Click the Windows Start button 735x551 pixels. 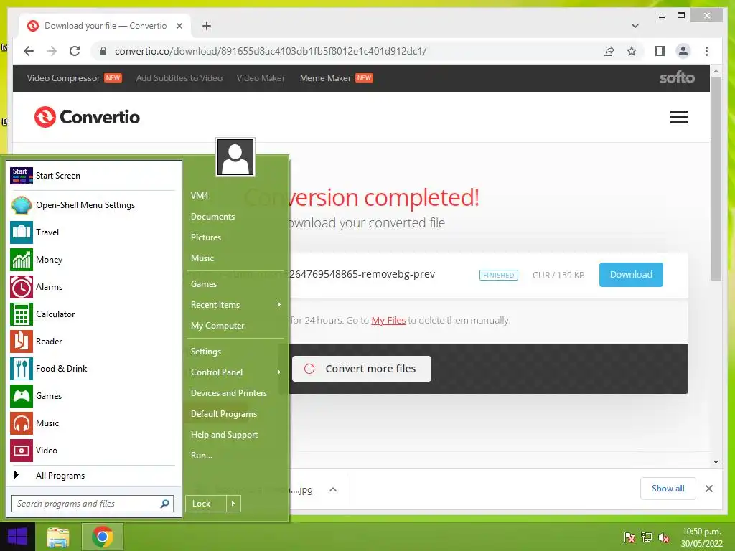(x=17, y=537)
